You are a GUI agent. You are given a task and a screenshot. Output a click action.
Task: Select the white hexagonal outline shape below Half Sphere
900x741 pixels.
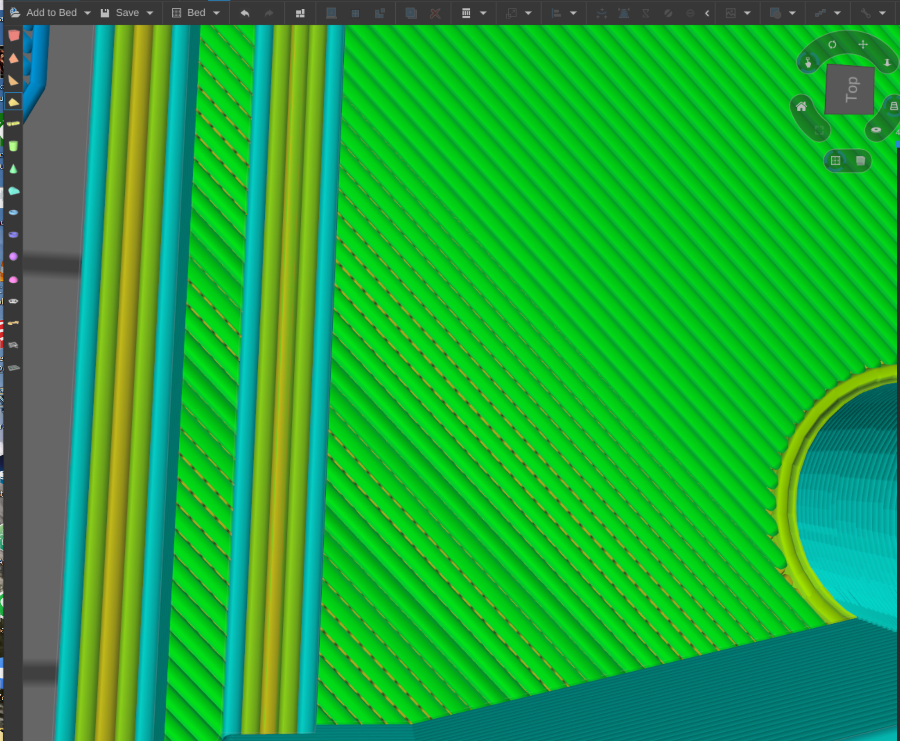(x=13, y=301)
